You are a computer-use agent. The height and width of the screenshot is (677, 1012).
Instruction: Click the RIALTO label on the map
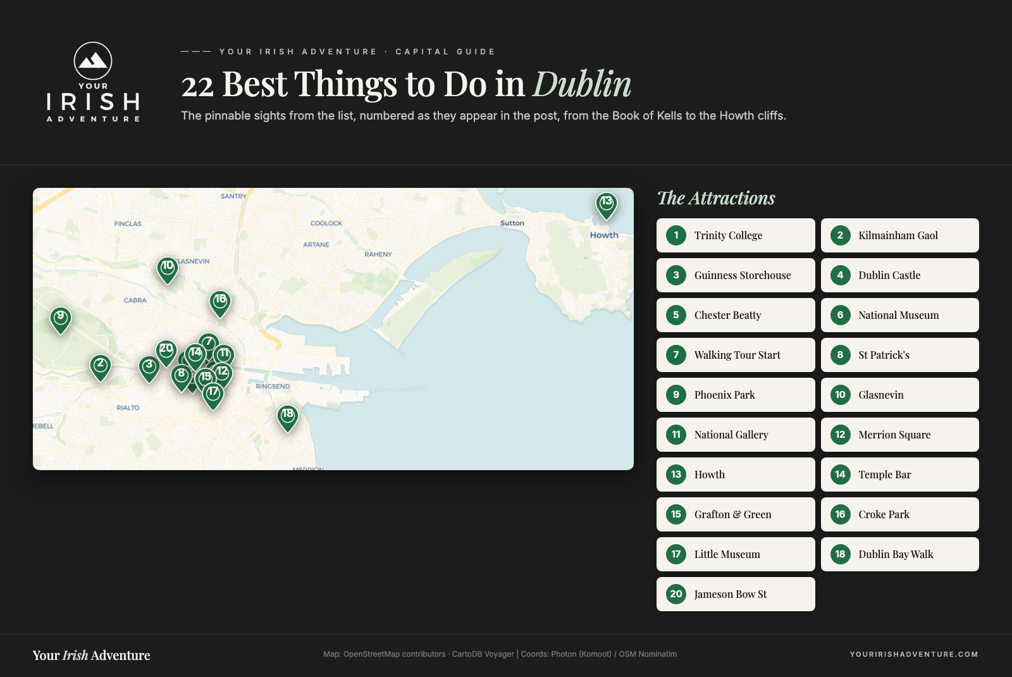[128, 407]
